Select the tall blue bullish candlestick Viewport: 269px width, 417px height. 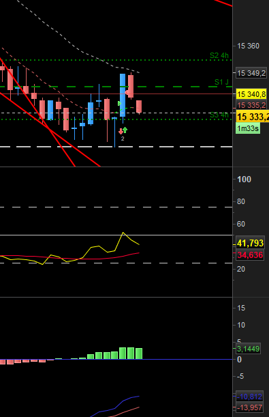pos(123,96)
